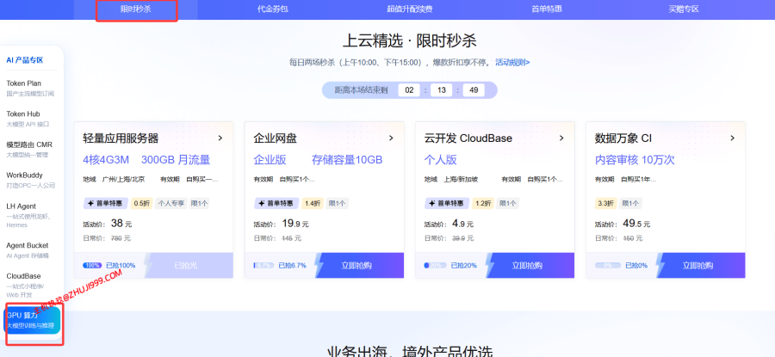Click the 300GB 月流量 spec text
775x357 pixels.
tap(176, 160)
